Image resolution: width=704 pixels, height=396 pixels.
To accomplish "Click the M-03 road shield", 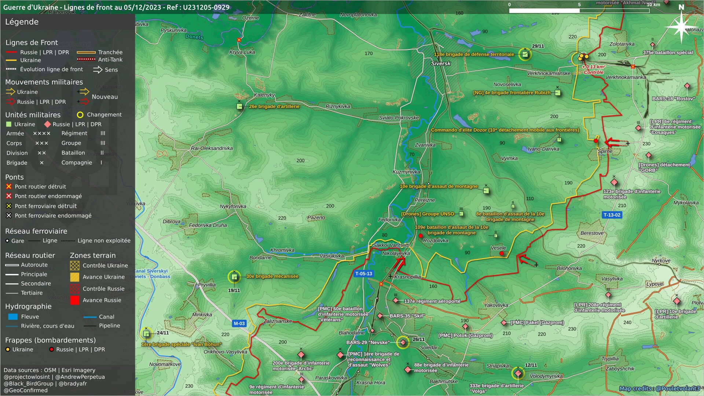I will (x=239, y=323).
